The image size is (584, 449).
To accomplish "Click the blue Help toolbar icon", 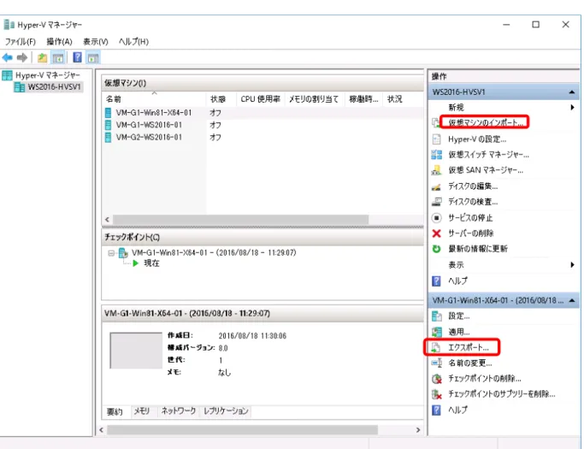I will [x=77, y=57].
